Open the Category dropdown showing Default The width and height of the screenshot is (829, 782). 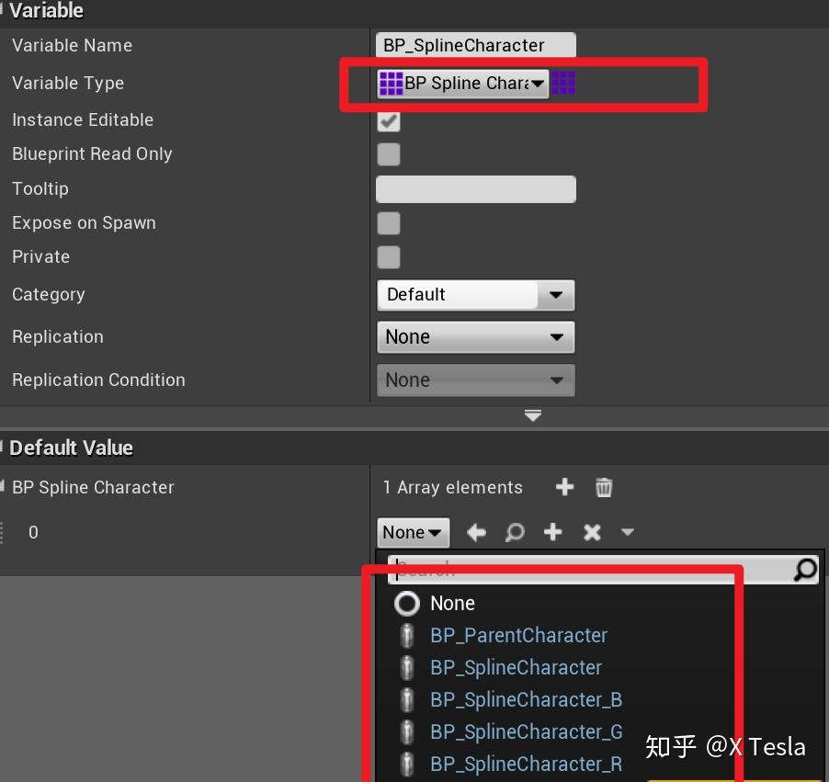click(x=475, y=295)
